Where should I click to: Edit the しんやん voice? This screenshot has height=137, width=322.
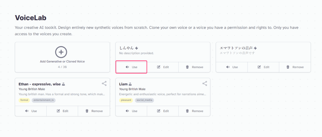click(163, 67)
